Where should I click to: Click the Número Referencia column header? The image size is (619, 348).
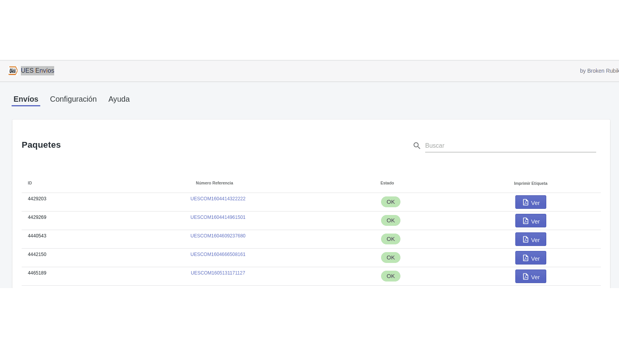[214, 183]
